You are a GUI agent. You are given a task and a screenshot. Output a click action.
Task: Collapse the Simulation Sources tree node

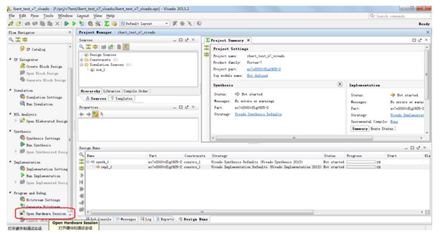click(81, 65)
